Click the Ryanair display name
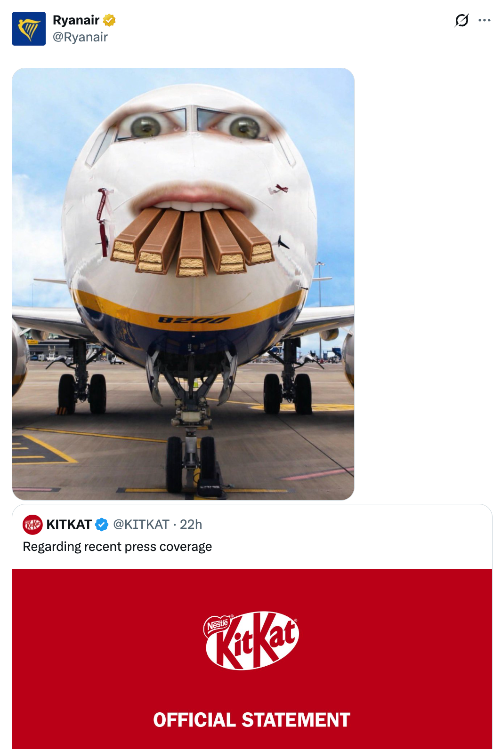This screenshot has height=749, width=502. coord(75,20)
